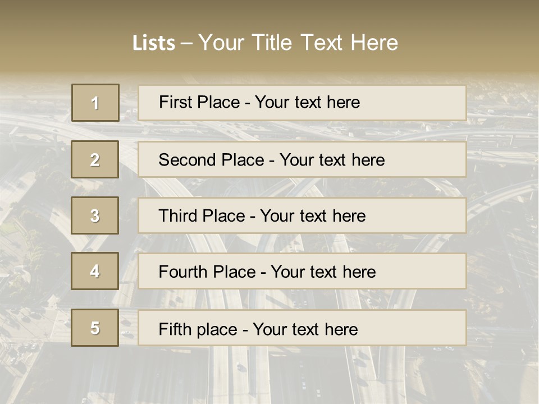This screenshot has width=539, height=404.
Task: Select the words "Fourth Place" in the list
Action: tap(206, 272)
